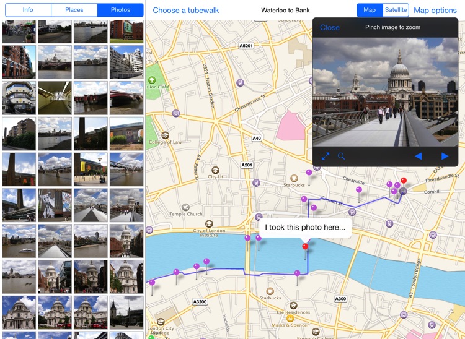Select the red pin on the river
The image size is (465, 339).
[x=305, y=246]
